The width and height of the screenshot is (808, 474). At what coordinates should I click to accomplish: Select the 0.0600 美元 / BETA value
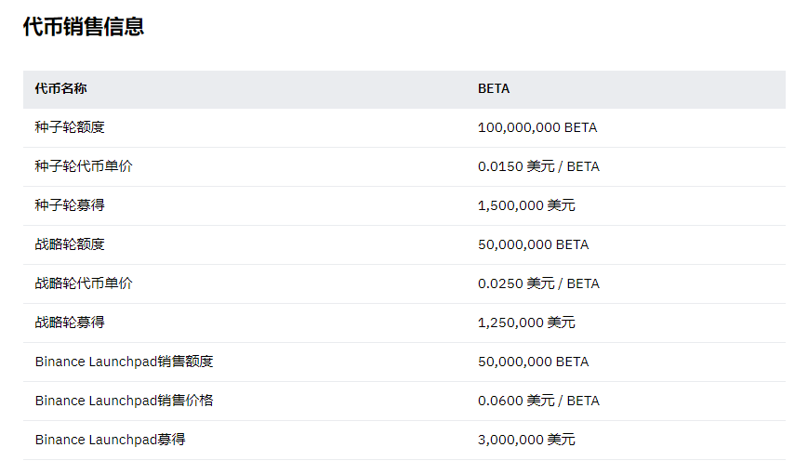click(x=538, y=401)
